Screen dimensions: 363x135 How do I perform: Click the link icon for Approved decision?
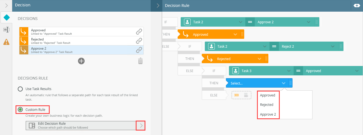pyautogui.click(x=139, y=32)
